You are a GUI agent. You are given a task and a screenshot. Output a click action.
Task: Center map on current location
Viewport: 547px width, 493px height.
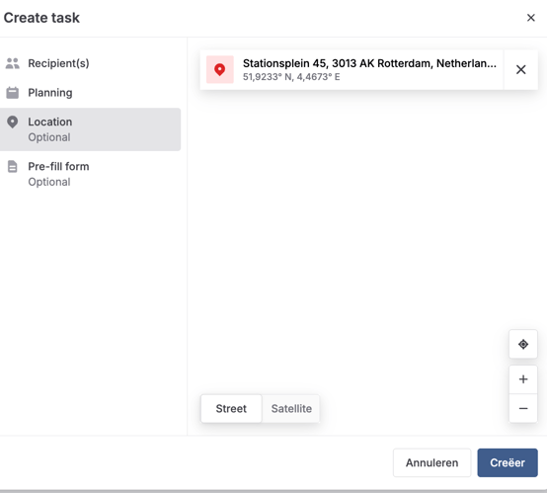coord(523,344)
